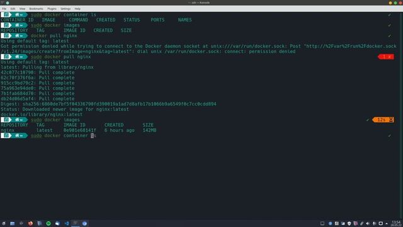This screenshot has height=227, width=403.
Task: Click the 'docker.io/library/nginx:latest' line
Action: click(x=42, y=115)
